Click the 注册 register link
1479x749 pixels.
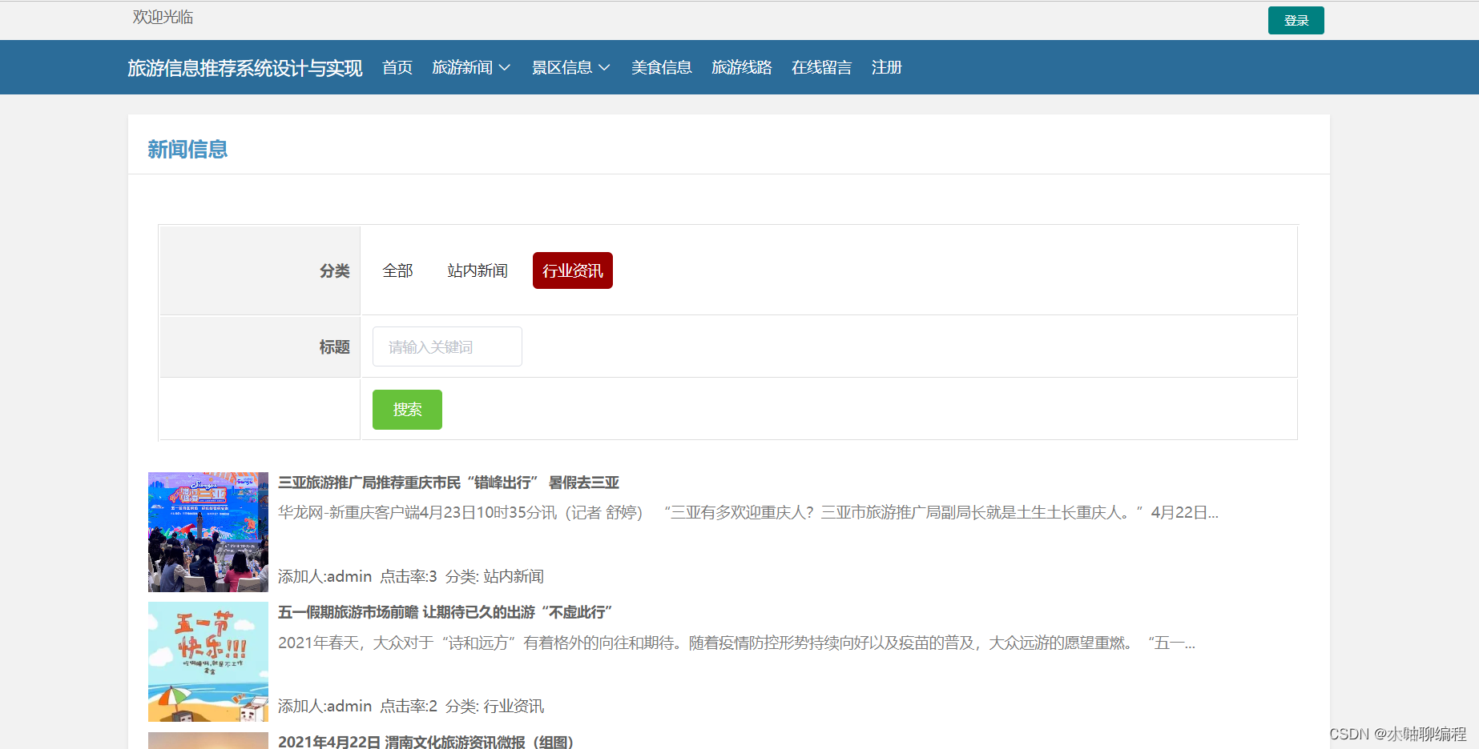(887, 68)
